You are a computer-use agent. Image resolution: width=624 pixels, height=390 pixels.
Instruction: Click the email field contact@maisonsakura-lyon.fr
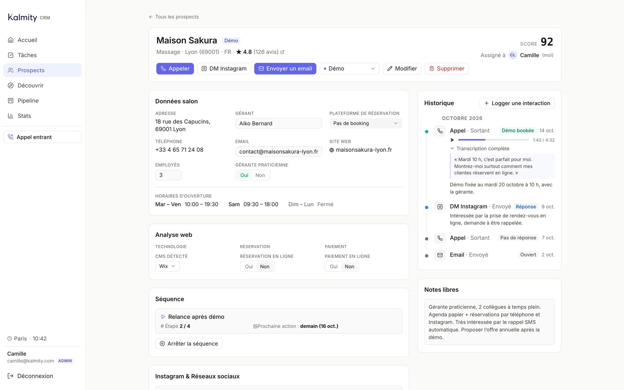(278, 151)
